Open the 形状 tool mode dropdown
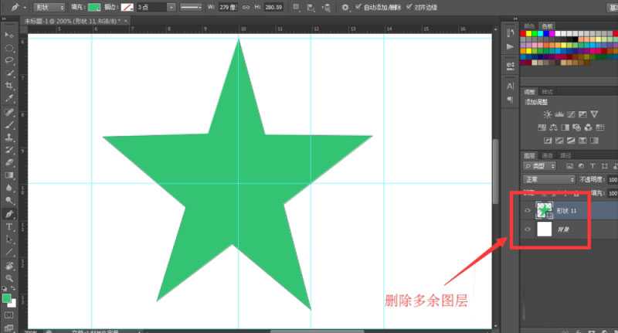 pos(49,7)
